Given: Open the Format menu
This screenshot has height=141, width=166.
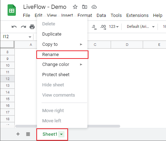Looking at the screenshot, I should pos(85,15).
